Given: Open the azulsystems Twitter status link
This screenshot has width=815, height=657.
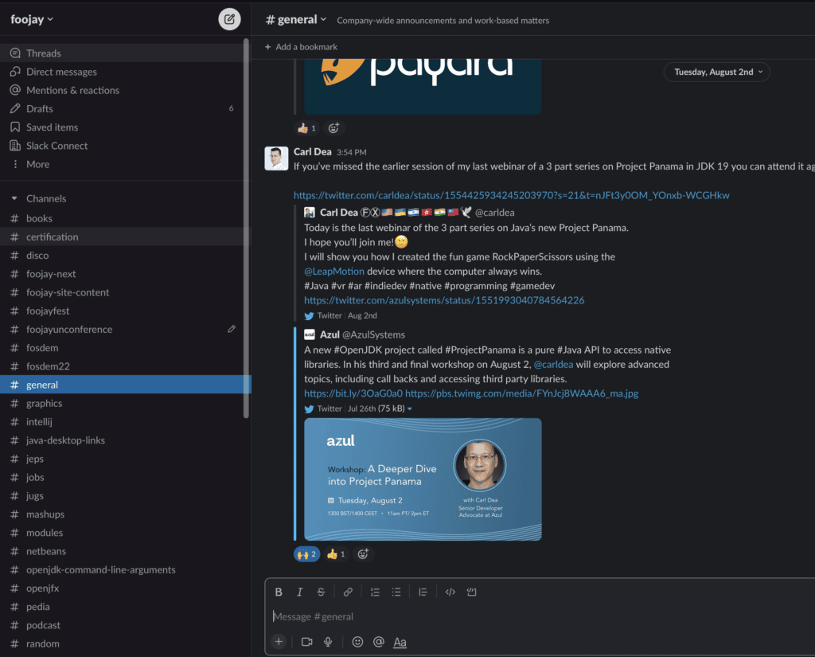Looking at the screenshot, I should click(444, 300).
